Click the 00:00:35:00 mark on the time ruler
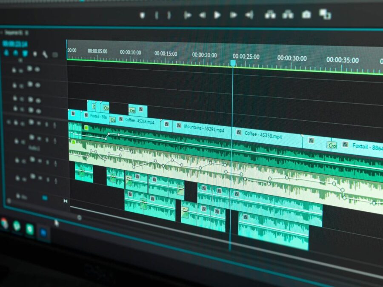 tap(343, 60)
